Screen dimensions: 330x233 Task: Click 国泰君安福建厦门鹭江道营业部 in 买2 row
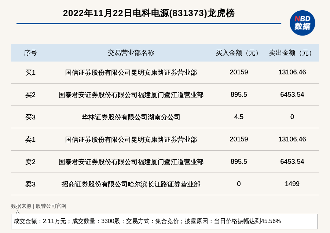click(x=131, y=95)
